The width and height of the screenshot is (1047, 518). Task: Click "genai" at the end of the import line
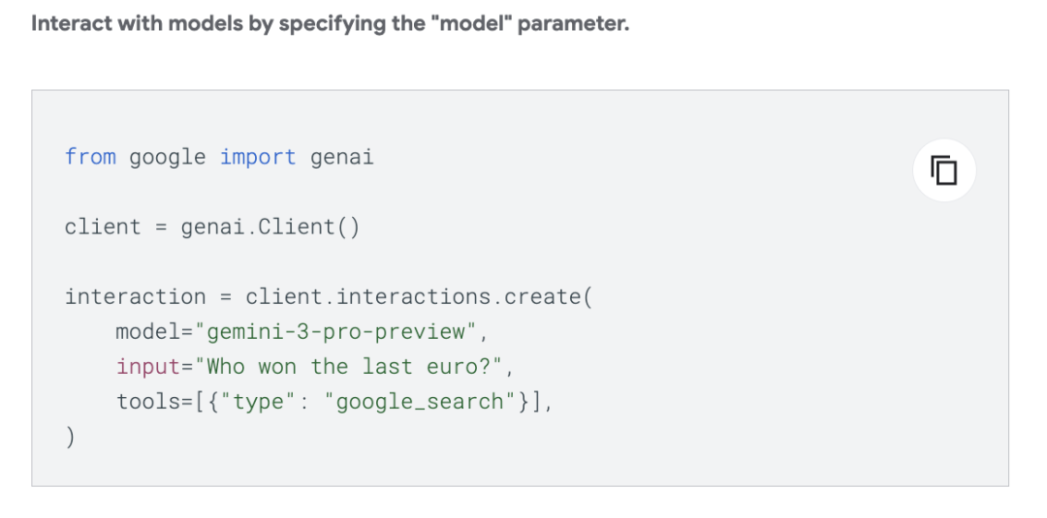[342, 157]
